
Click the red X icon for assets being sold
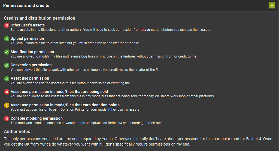[7, 92]
